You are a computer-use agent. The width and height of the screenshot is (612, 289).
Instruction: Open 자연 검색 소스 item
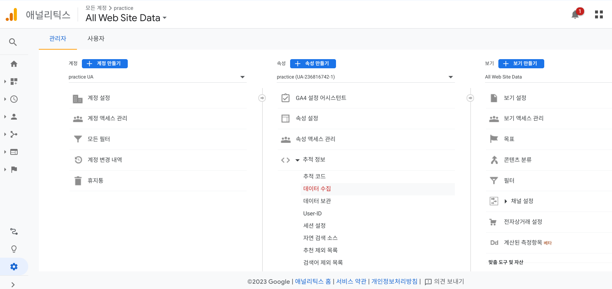pos(320,238)
